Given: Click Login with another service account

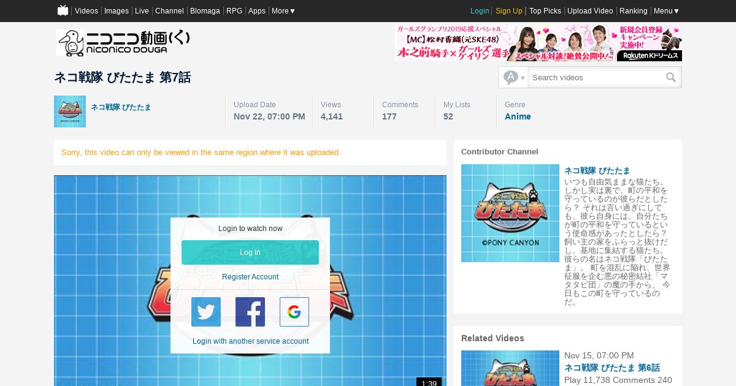Looking at the screenshot, I should pos(250,341).
